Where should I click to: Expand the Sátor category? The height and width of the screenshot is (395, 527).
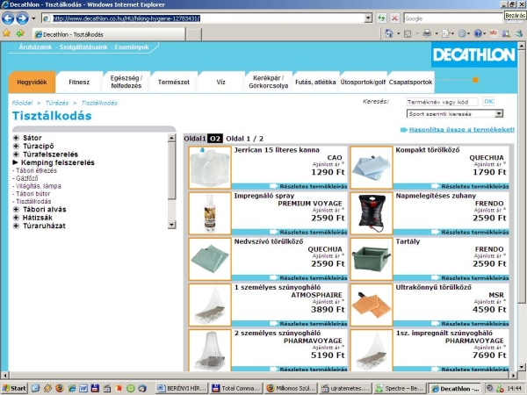[16, 138]
